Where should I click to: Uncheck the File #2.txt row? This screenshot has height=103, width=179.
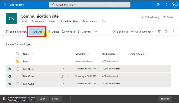[10, 76]
